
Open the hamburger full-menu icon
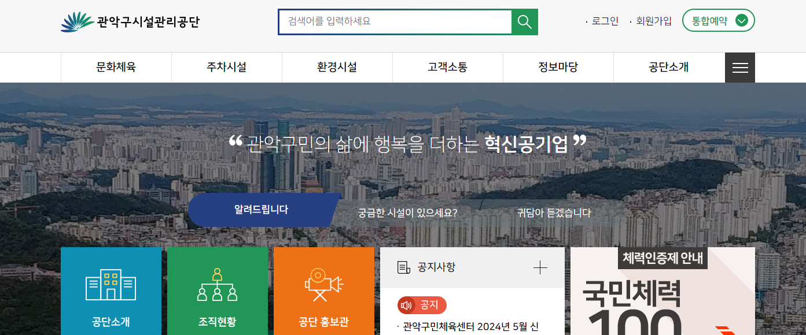(740, 68)
